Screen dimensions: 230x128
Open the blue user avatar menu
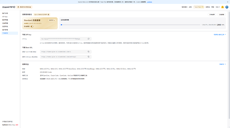point(227,7)
